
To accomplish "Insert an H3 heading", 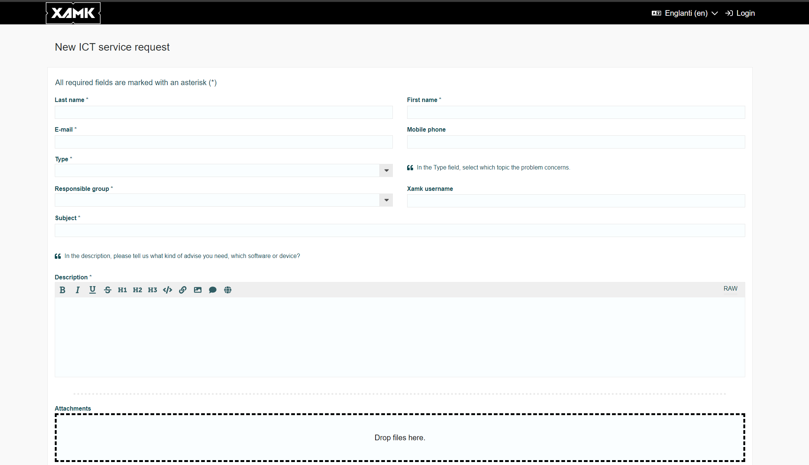I will click(x=152, y=290).
